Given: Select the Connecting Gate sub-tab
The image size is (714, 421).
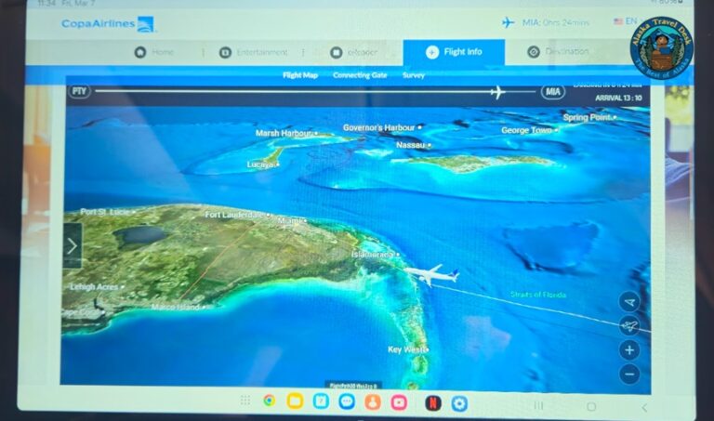Looking at the screenshot, I should pos(360,75).
